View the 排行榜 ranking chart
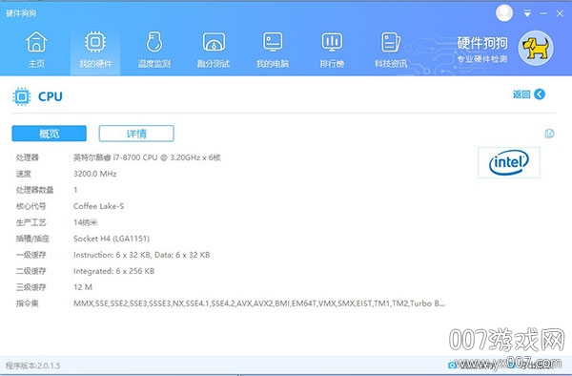572x376 pixels. (332, 42)
